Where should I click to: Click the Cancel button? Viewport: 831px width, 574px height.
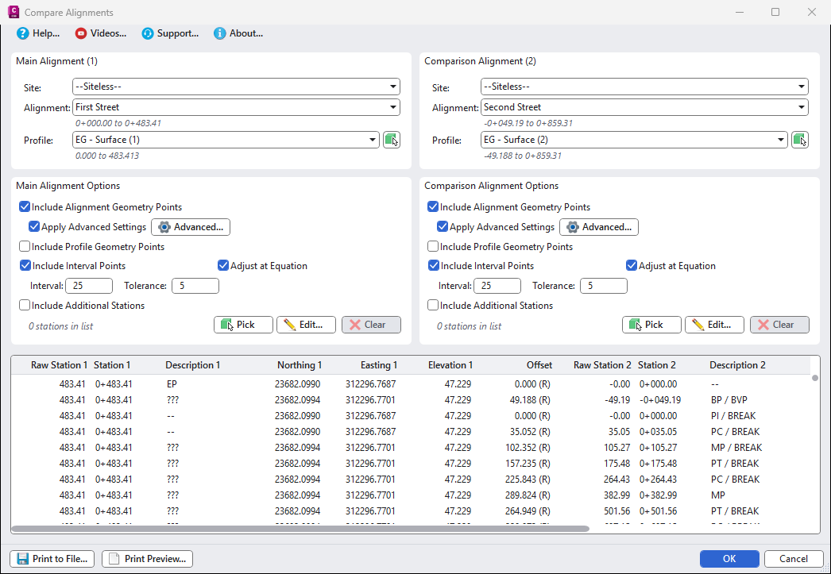click(x=794, y=559)
